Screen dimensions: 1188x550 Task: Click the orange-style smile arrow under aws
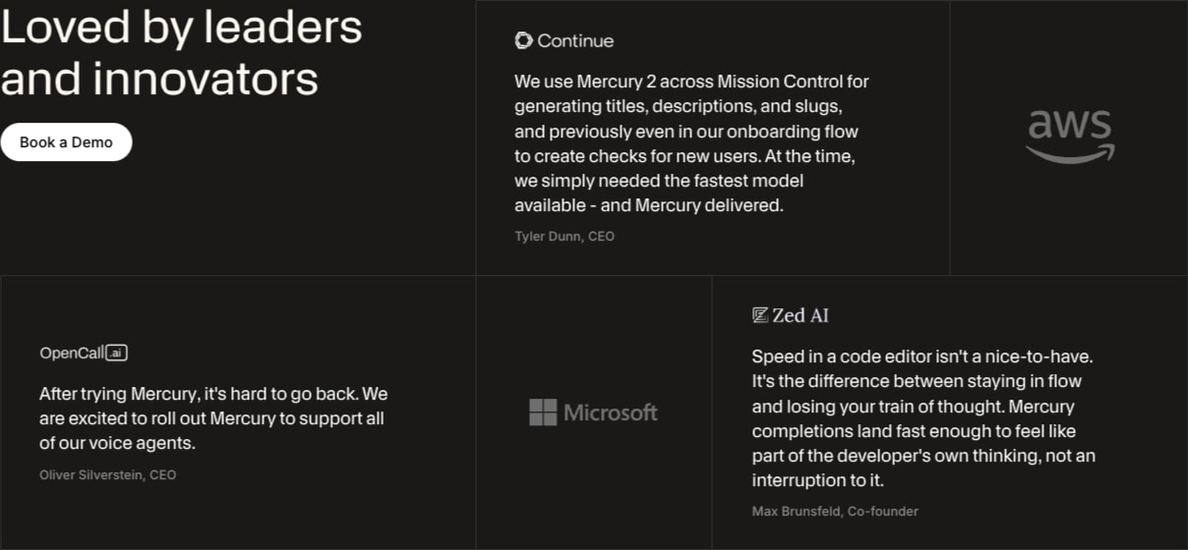(x=1070, y=152)
